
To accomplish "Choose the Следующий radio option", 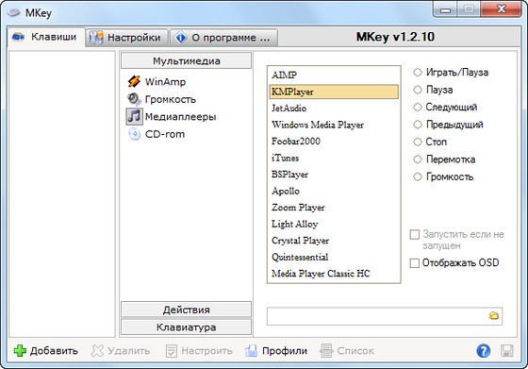I will point(418,107).
